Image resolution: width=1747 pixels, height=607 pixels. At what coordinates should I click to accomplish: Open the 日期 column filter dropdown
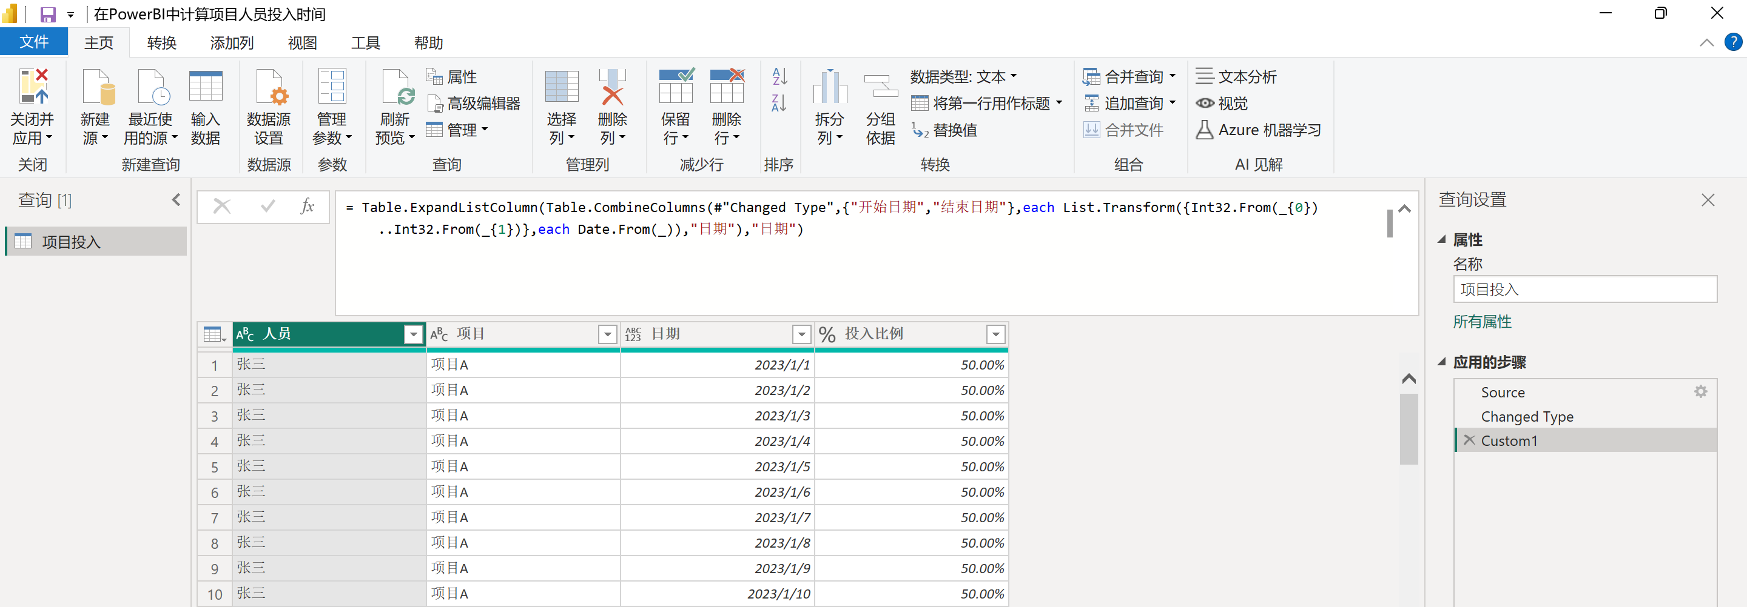(801, 334)
